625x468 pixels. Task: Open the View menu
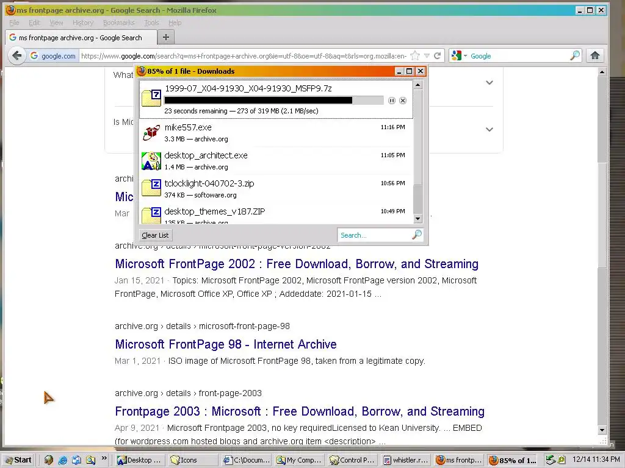[56, 23]
